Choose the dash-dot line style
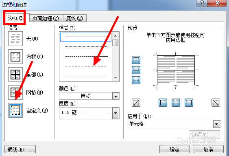Viewport: 229px width, 156px height. coord(86,76)
